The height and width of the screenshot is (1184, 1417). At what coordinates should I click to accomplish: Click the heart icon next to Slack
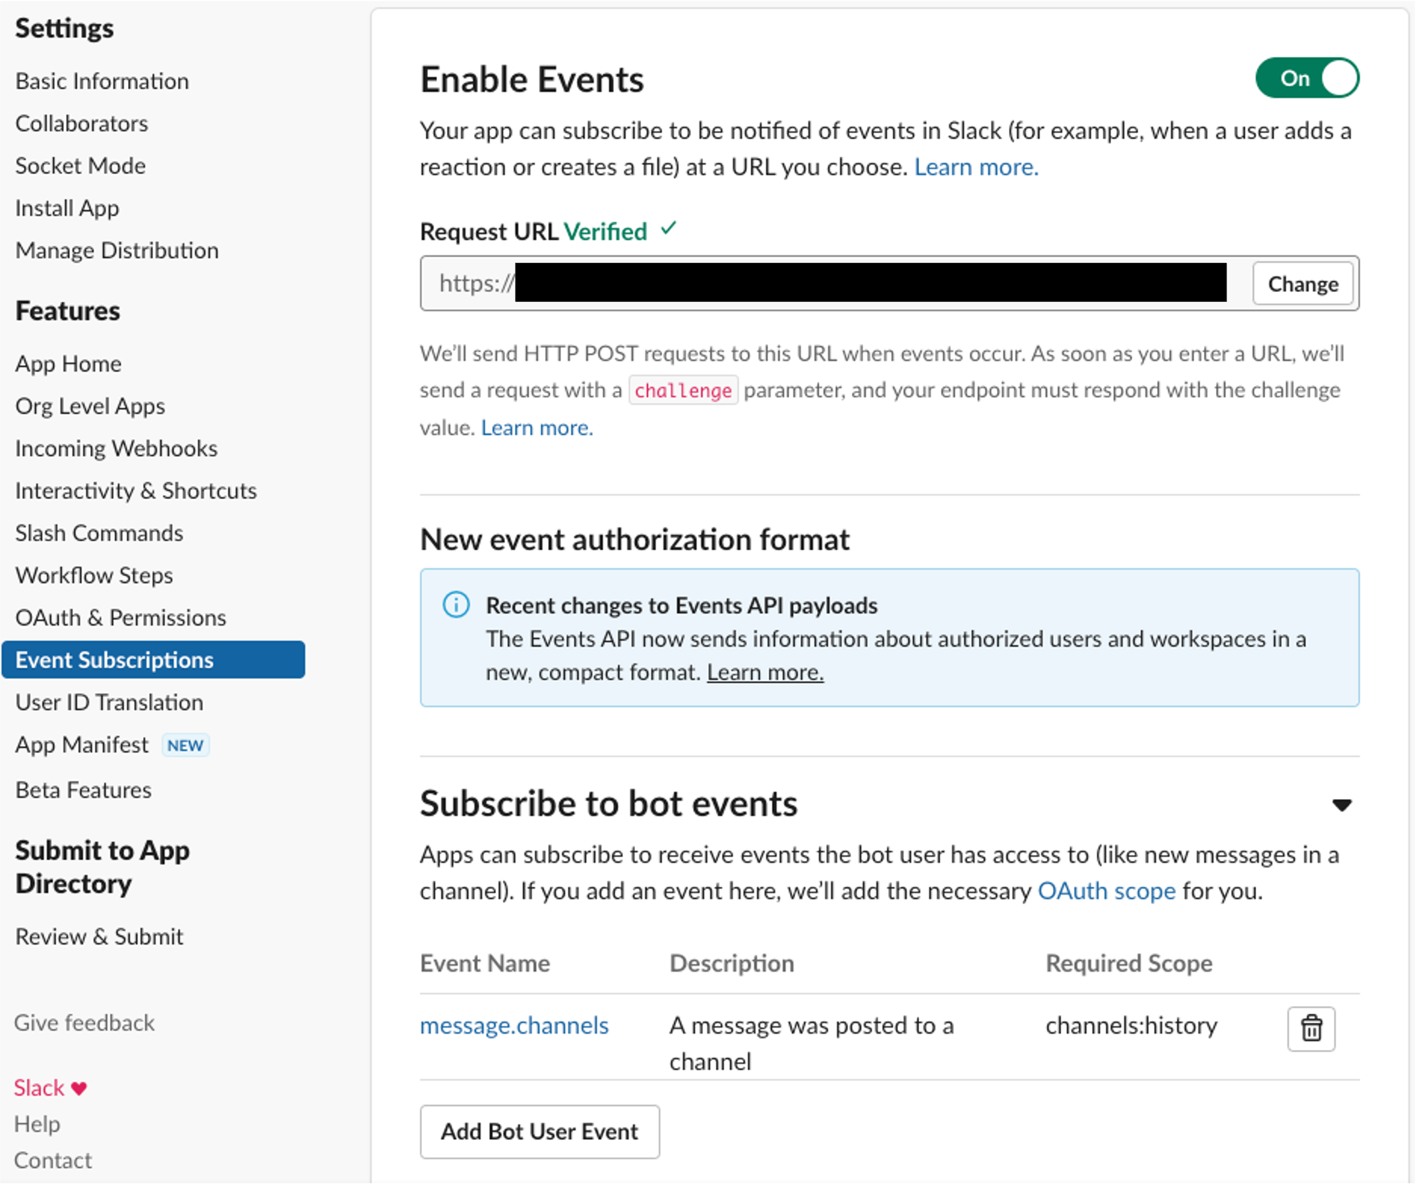(x=79, y=1088)
